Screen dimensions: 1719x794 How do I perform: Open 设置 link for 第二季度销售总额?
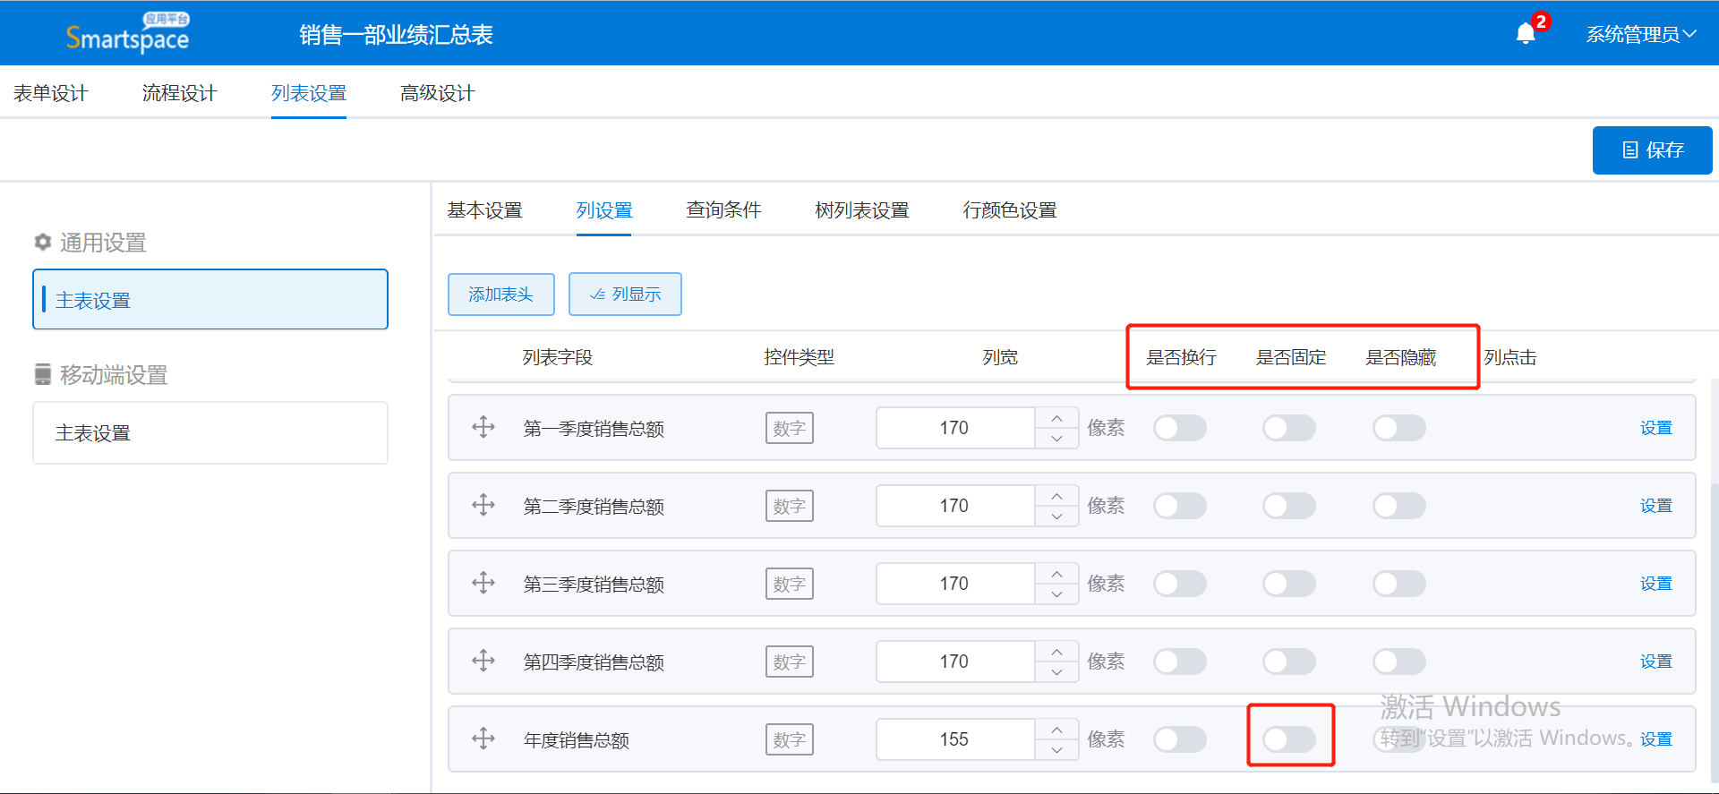tap(1656, 506)
